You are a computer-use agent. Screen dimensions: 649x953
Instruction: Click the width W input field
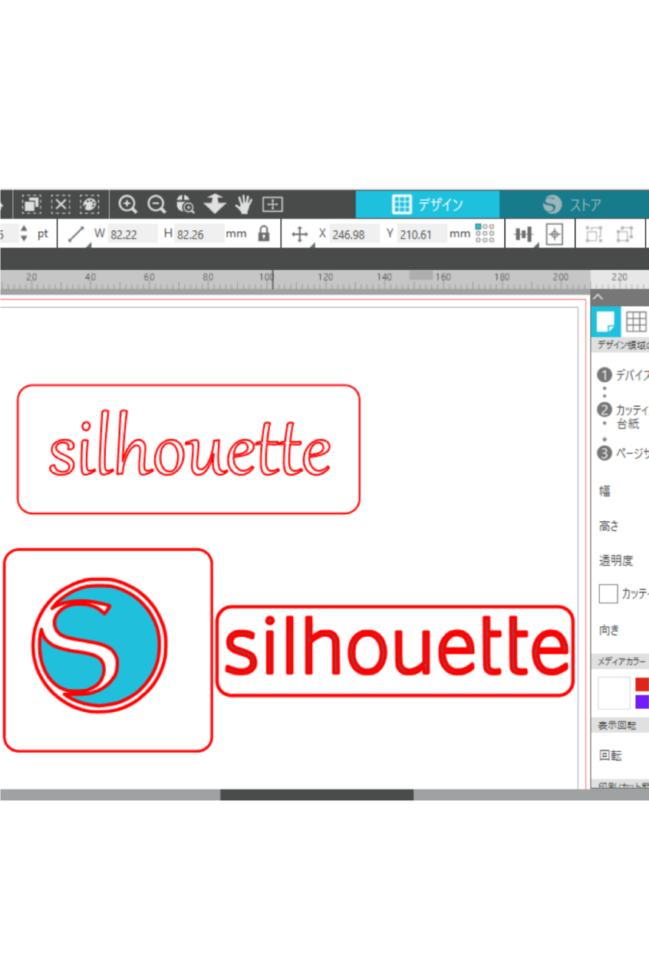pyautogui.click(x=132, y=235)
